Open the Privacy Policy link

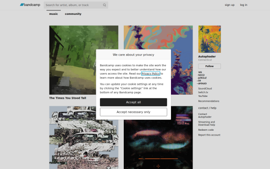click(x=150, y=73)
